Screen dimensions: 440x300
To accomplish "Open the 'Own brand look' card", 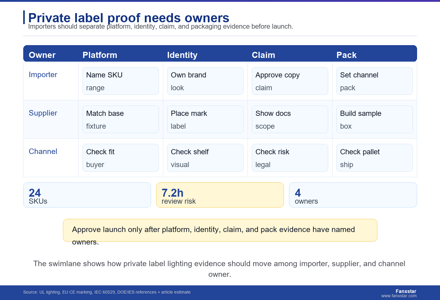I will tap(205, 81).
